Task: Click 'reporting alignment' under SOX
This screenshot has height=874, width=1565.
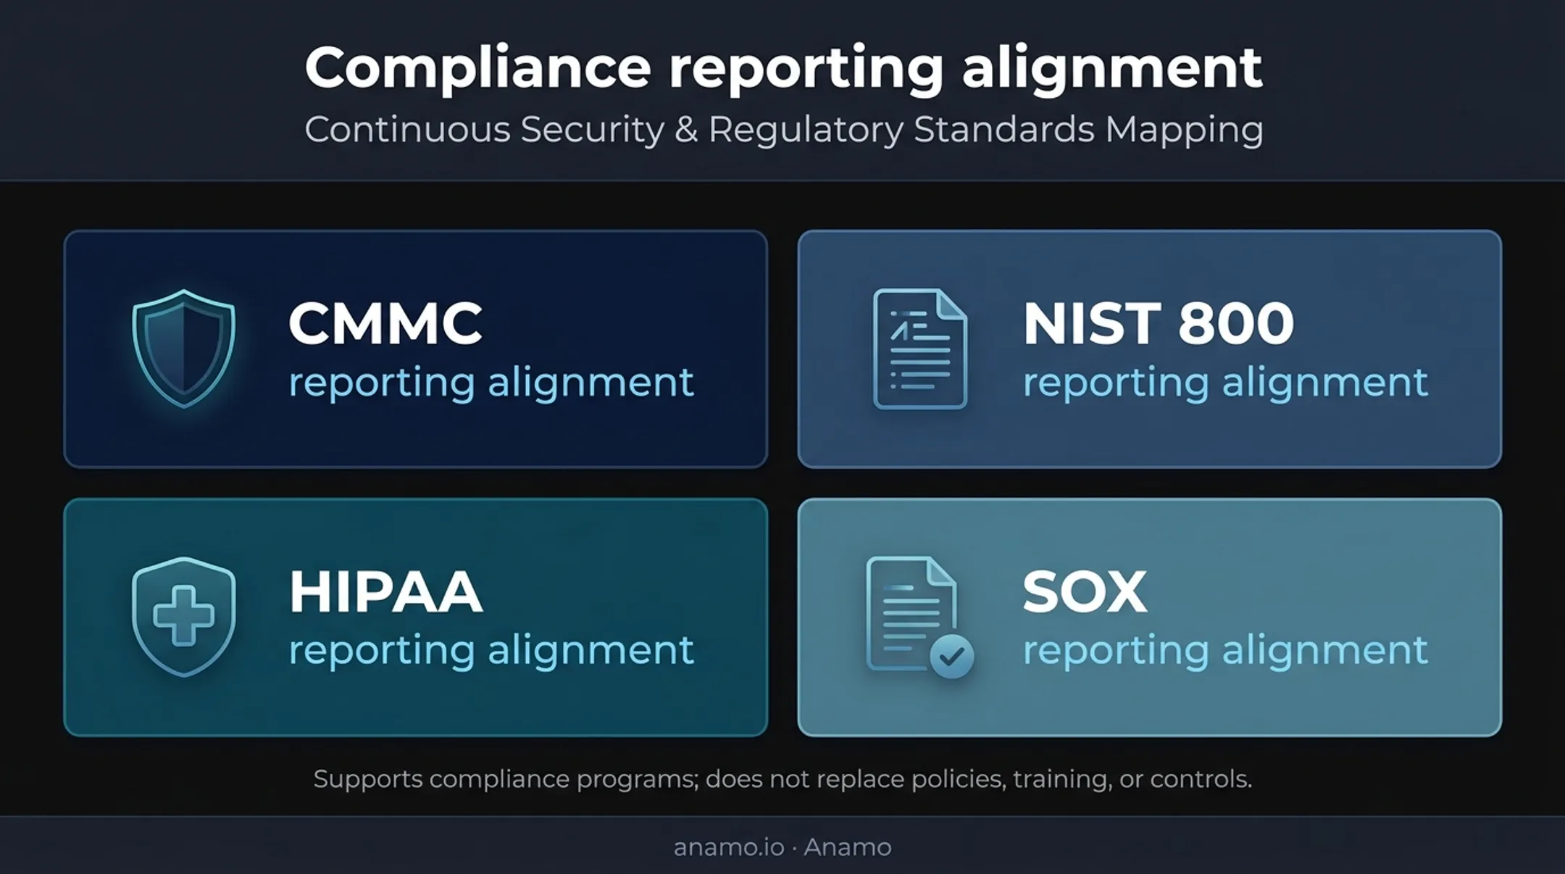Action: tap(1225, 651)
